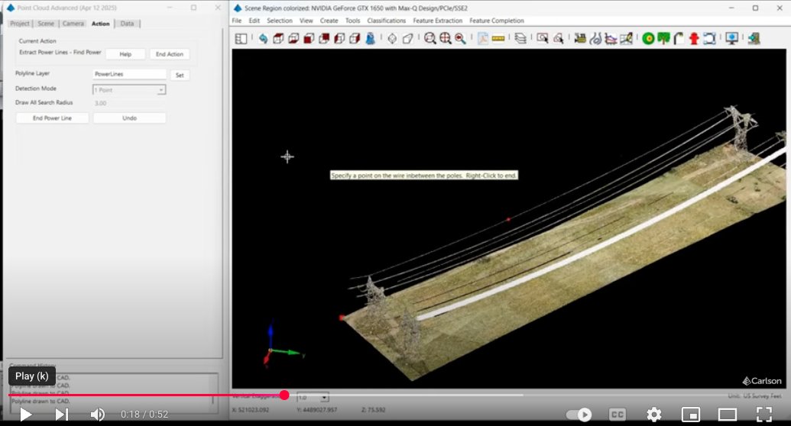Image resolution: width=791 pixels, height=426 pixels.
Task: Click the zoom previous red-arrow magnifier icon
Action: pyautogui.click(x=460, y=38)
